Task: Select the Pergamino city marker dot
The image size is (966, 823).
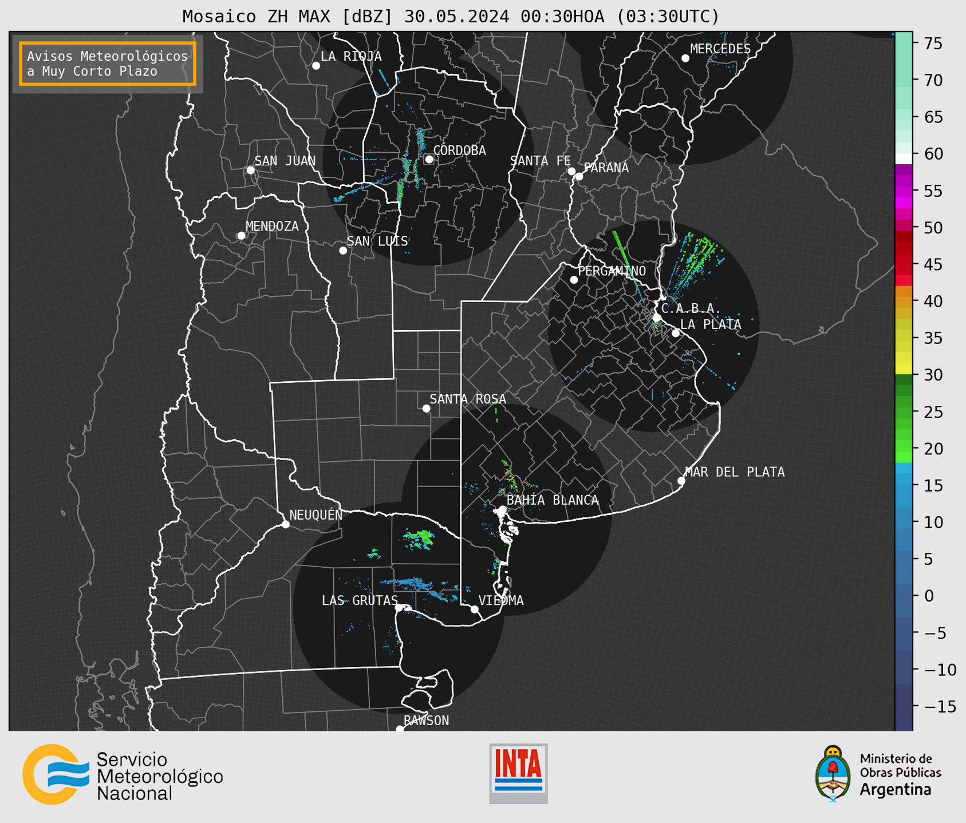Action: pos(574,280)
